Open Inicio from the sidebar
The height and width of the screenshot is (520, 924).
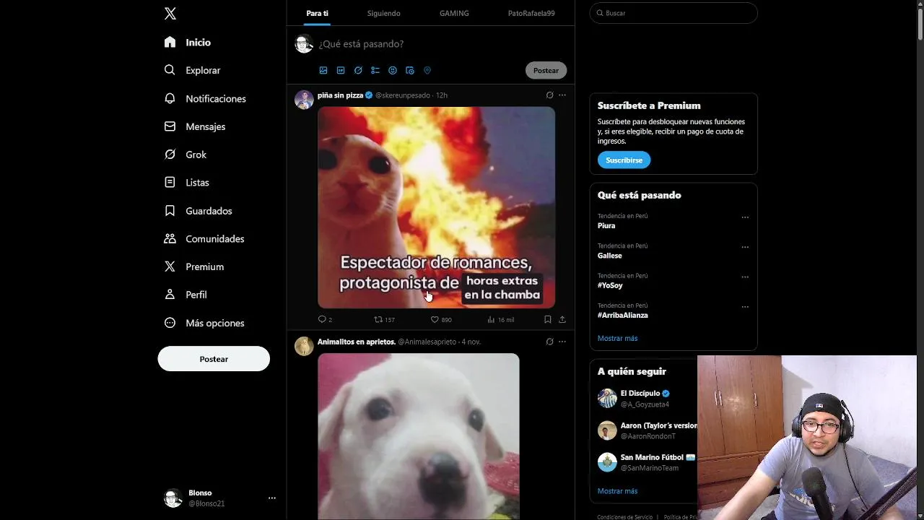[188, 43]
